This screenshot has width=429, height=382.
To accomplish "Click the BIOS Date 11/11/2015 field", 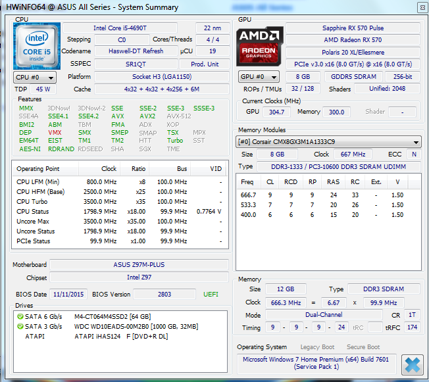I will coord(68,295).
